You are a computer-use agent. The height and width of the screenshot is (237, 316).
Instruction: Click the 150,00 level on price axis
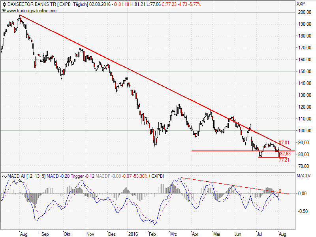(303, 71)
